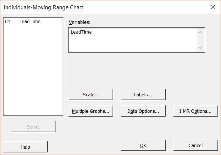Open the Scale... settings

point(91,94)
